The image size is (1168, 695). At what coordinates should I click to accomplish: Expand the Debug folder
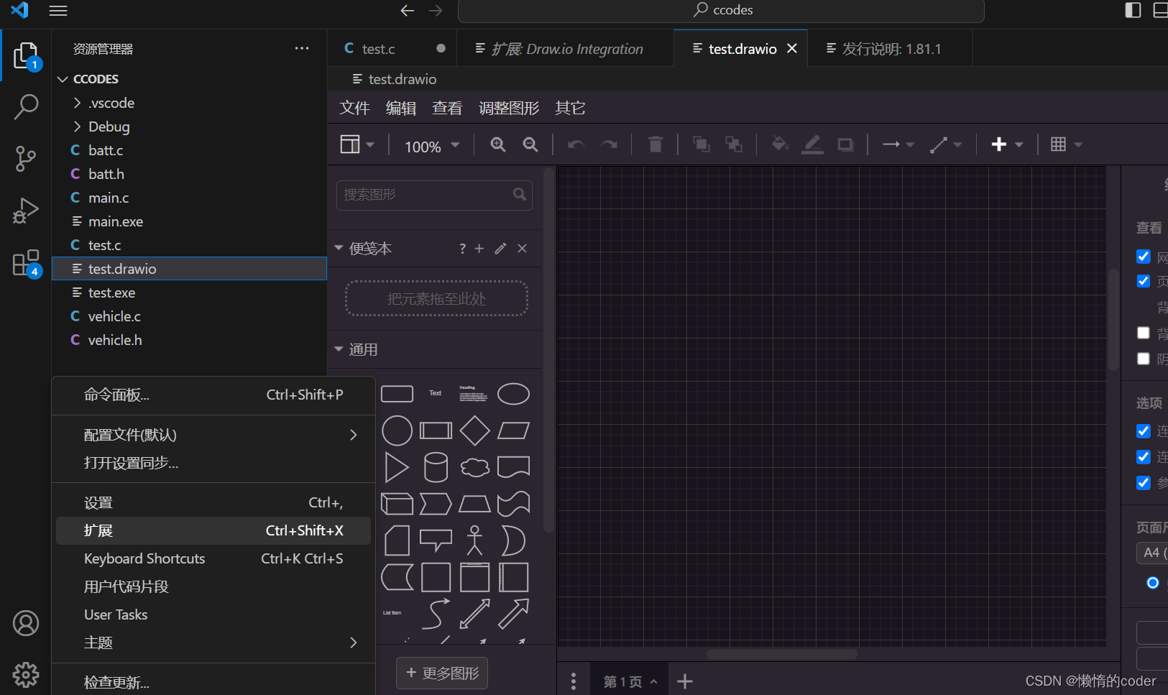pyautogui.click(x=77, y=126)
